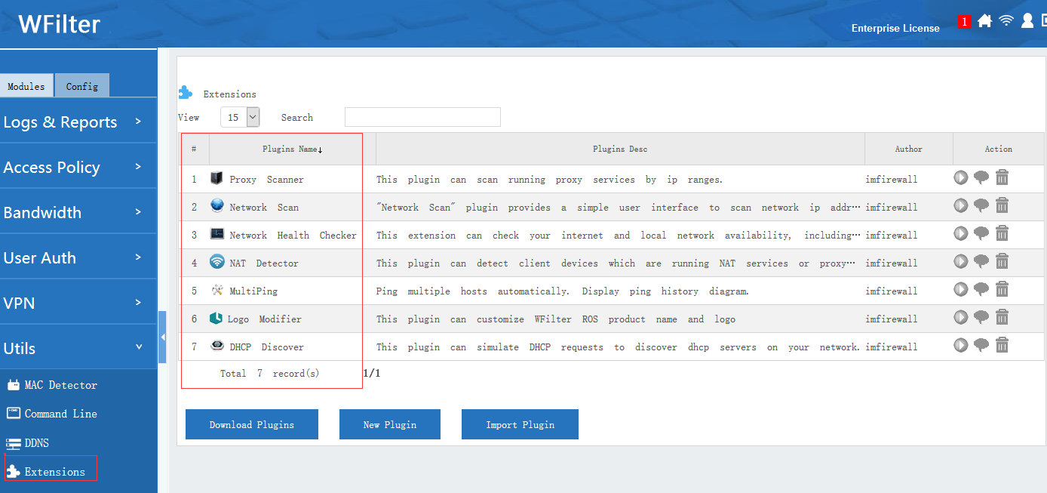Viewport: 1047px width, 493px height.
Task: Open DDNS in Utils
Action: pos(27,443)
